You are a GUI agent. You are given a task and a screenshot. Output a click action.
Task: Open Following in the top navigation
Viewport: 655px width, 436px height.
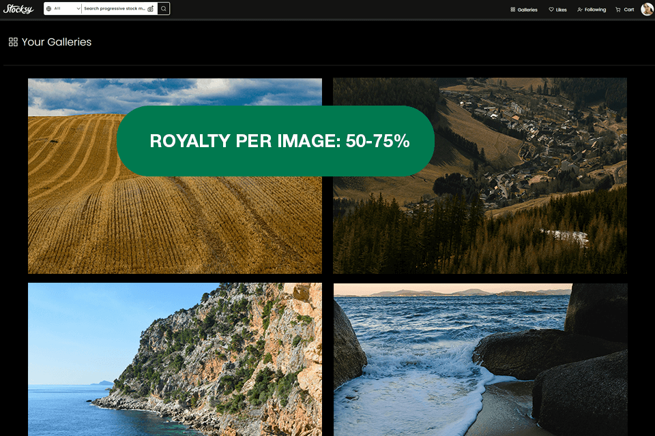tap(592, 10)
